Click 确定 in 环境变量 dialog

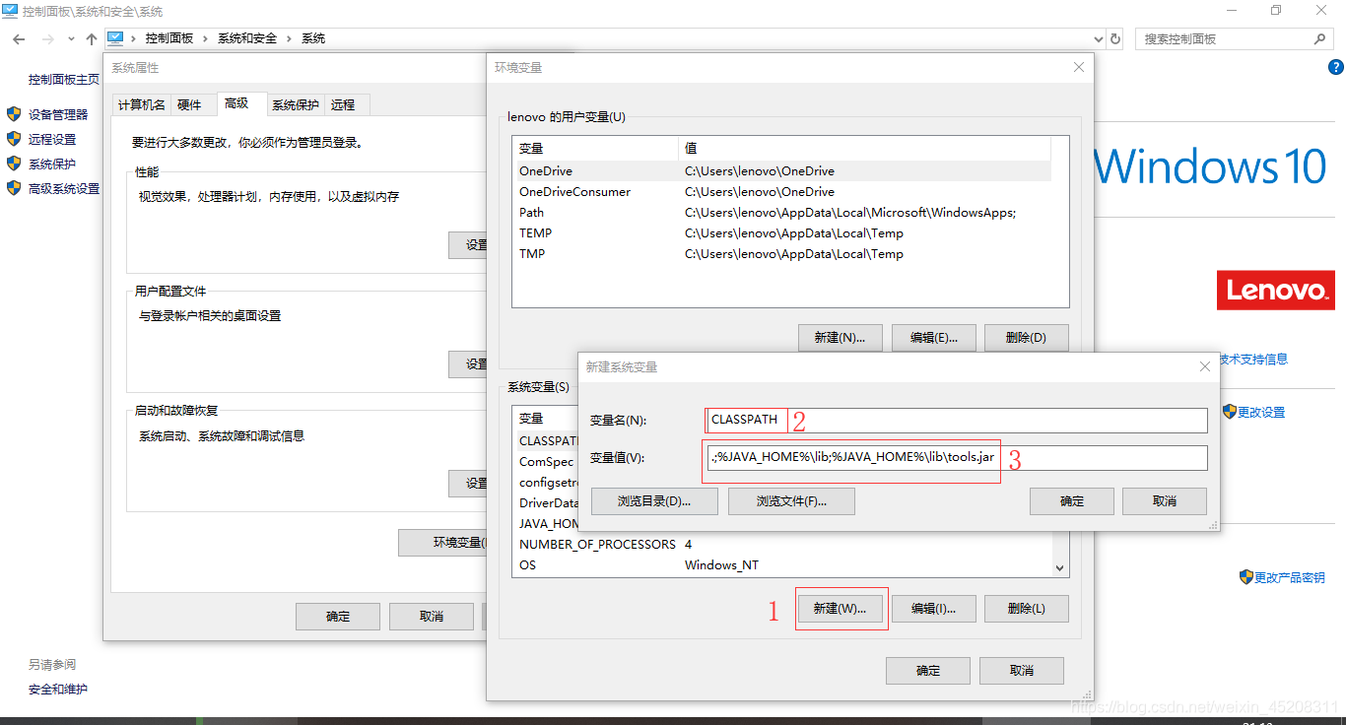928,671
